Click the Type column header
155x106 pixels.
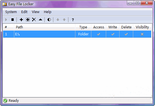pos(83,27)
